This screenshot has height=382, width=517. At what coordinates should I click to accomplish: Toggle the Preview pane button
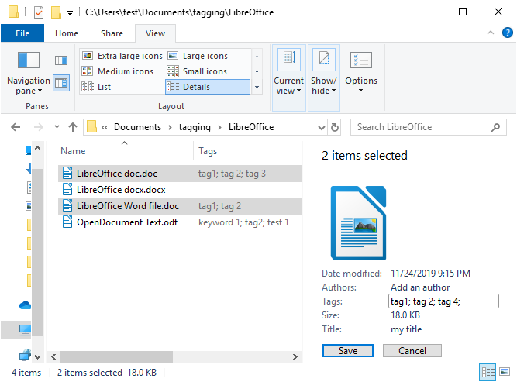point(61,60)
